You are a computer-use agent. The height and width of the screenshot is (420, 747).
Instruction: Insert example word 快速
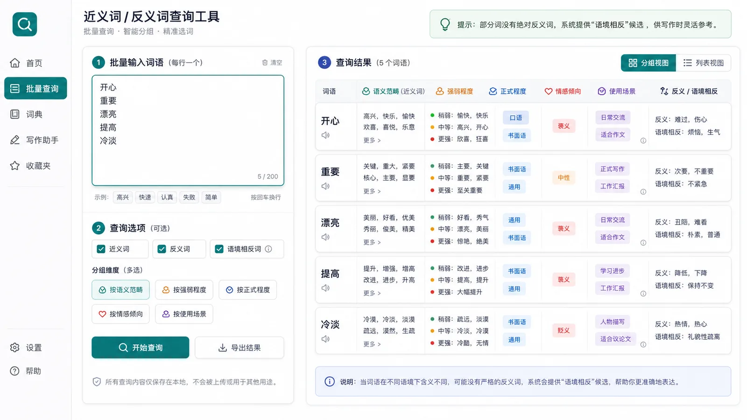tap(145, 197)
